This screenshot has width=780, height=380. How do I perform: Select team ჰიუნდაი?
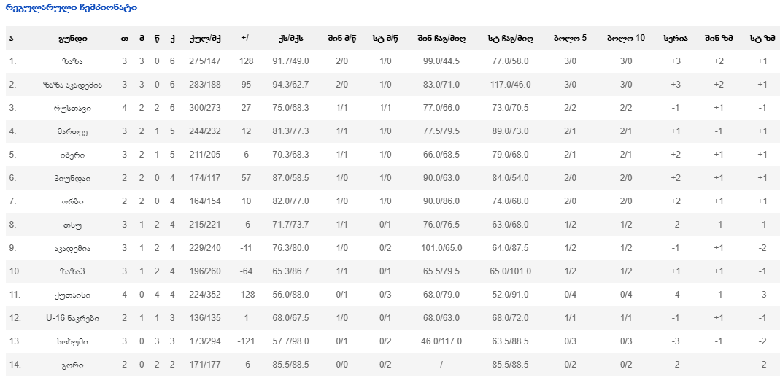pyautogui.click(x=73, y=178)
